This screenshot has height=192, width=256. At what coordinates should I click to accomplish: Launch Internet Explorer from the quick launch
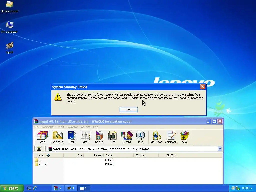[x=35, y=188]
